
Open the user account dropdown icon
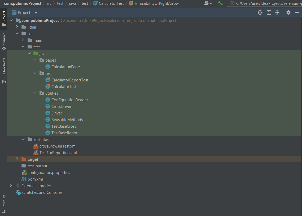(208, 3)
